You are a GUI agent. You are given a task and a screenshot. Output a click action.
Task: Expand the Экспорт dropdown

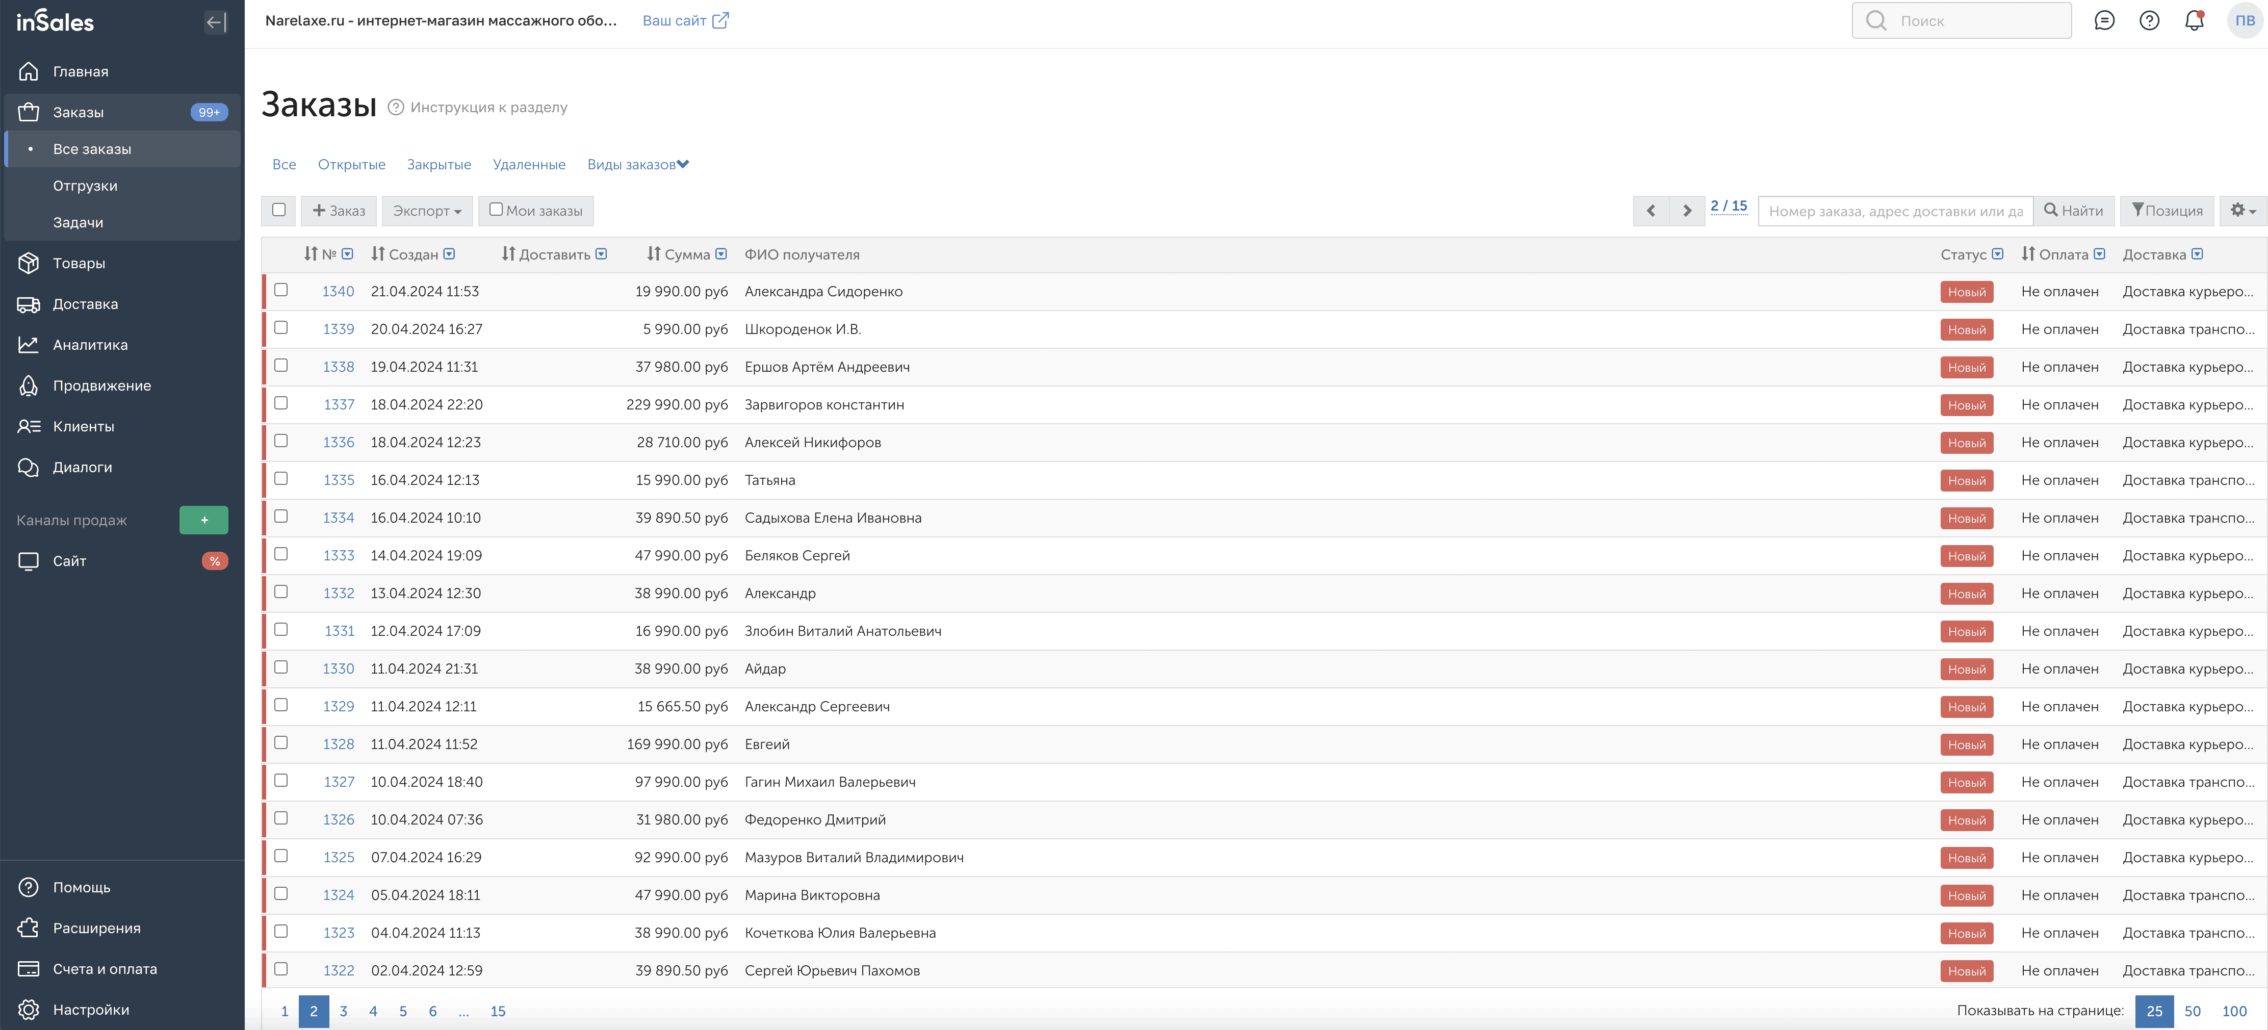tap(427, 211)
